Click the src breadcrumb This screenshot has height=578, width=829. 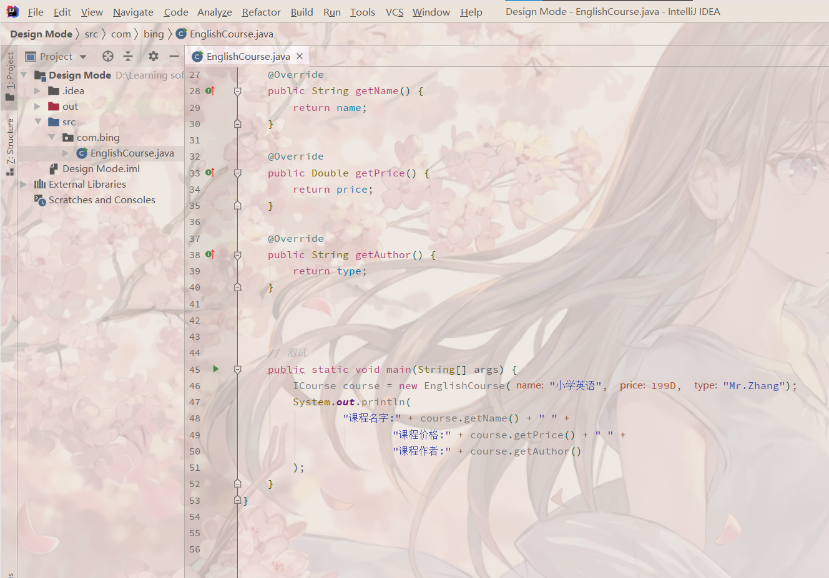91,34
